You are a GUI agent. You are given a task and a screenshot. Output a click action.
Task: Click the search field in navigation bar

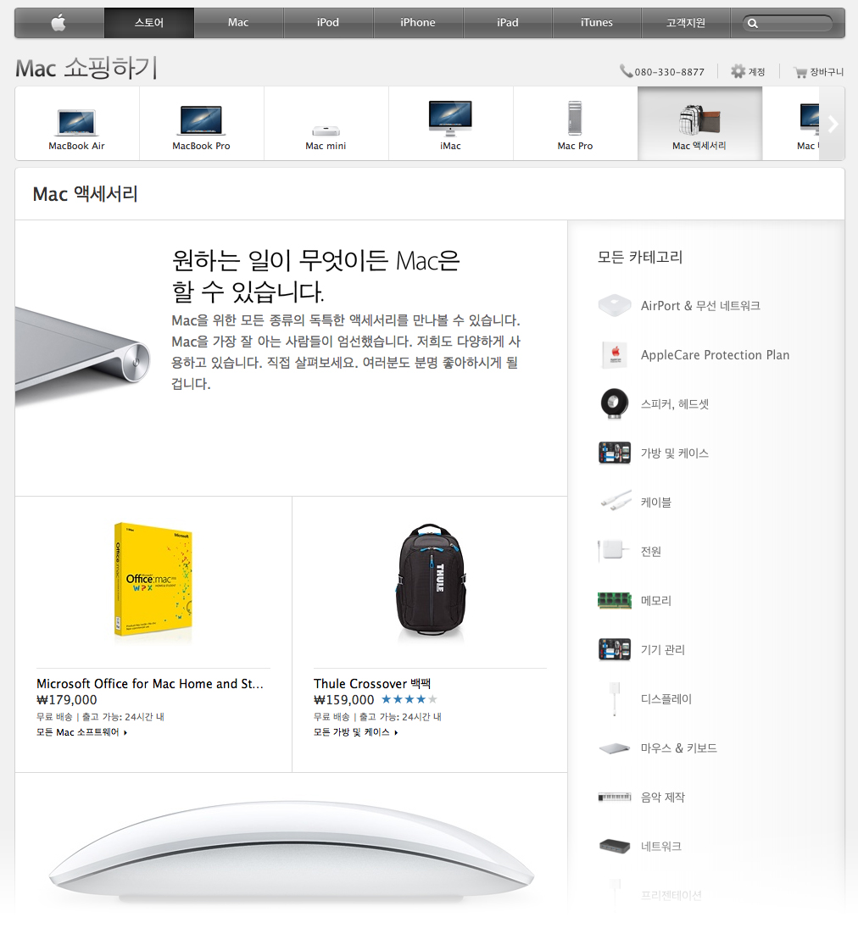click(x=788, y=23)
